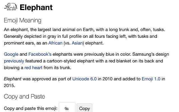Click the paragraph describing the largest land animal
This screenshot has height=112, width=179.
pyautogui.click(x=84, y=36)
